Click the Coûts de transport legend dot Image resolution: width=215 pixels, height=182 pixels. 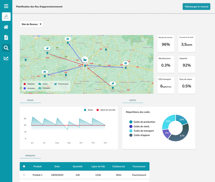coord(131,131)
